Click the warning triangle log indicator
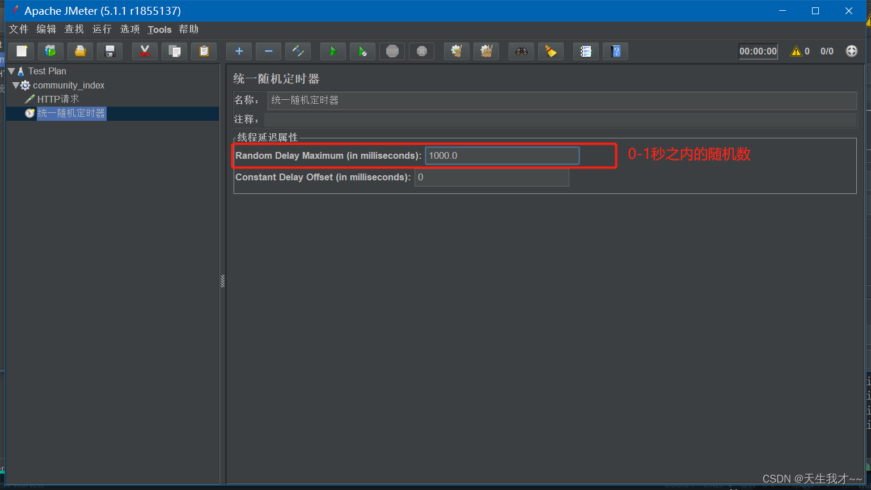The height and width of the screenshot is (490, 871). pos(796,51)
